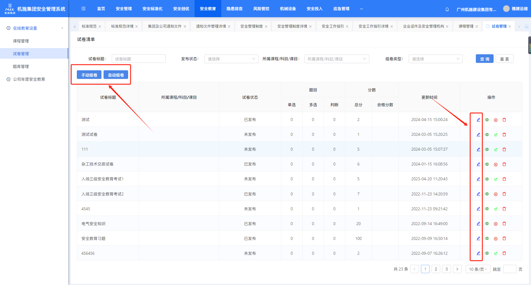Open 风险管控 in the top navigation
The height and width of the screenshot is (285, 531).
[261, 9]
